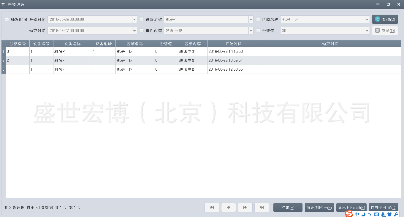Image resolution: width=404 pixels, height=217 pixels.
Task: Click the cell 2016-08-26 14:15:53
Action: (234, 52)
